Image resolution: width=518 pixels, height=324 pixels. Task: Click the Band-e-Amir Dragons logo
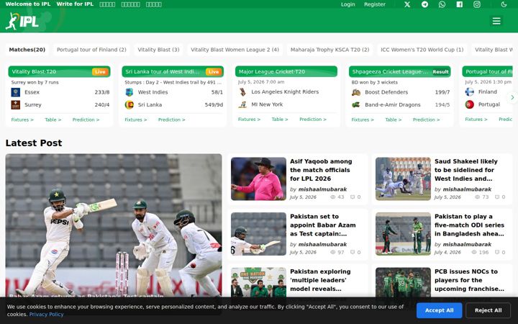point(356,105)
